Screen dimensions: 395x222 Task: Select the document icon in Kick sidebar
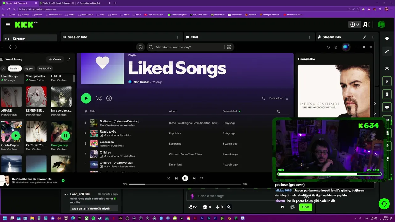(x=387, y=94)
